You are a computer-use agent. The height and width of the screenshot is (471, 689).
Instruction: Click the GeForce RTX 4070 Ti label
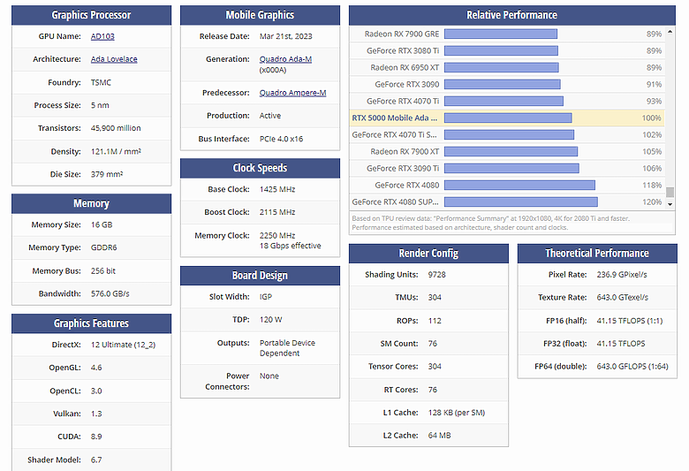point(403,101)
